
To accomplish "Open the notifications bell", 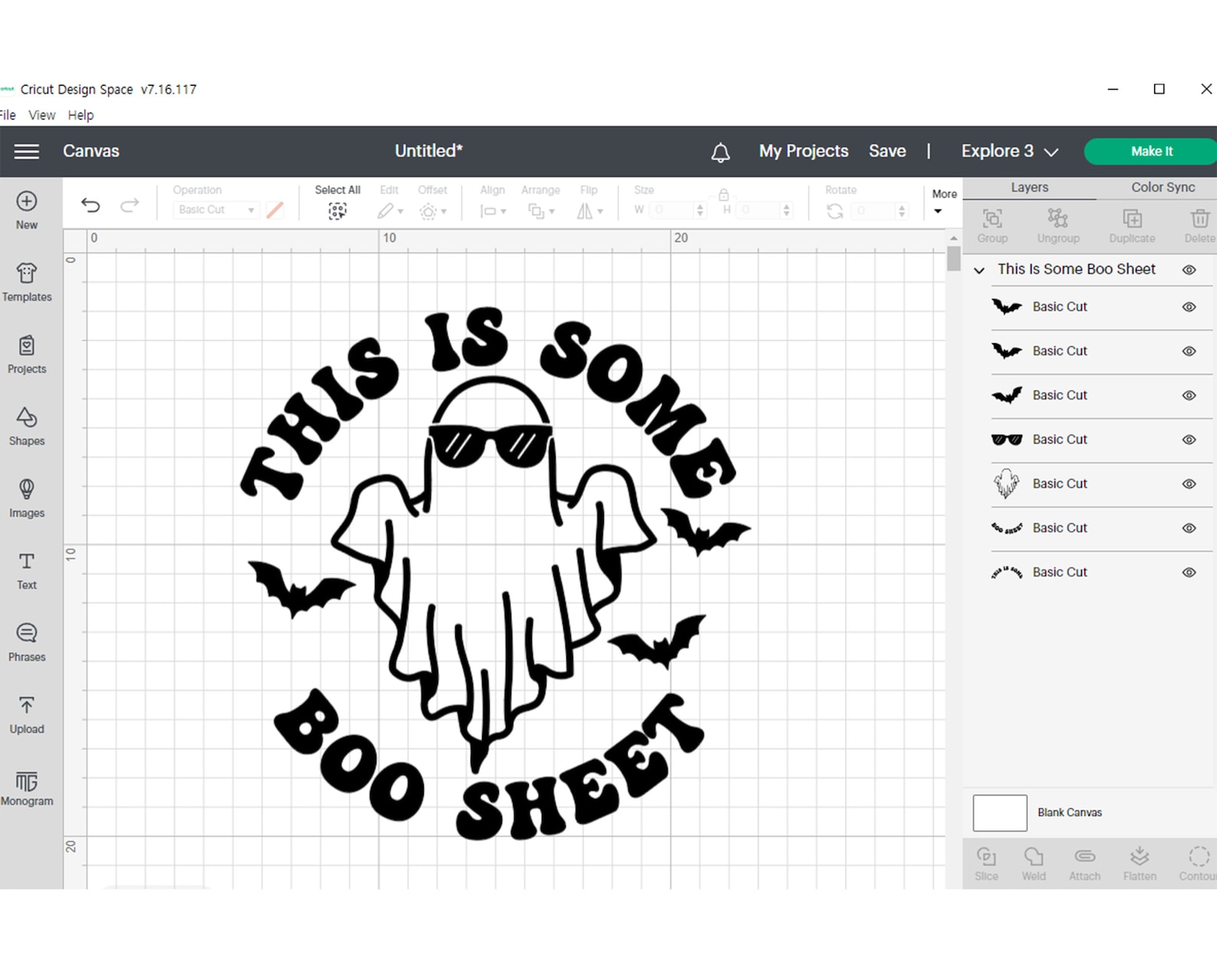I will click(x=720, y=152).
